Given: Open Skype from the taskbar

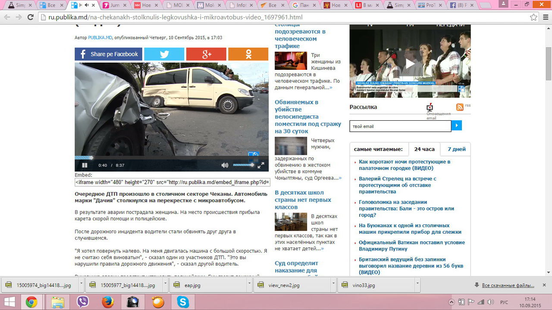Looking at the screenshot, I should click(x=183, y=302).
